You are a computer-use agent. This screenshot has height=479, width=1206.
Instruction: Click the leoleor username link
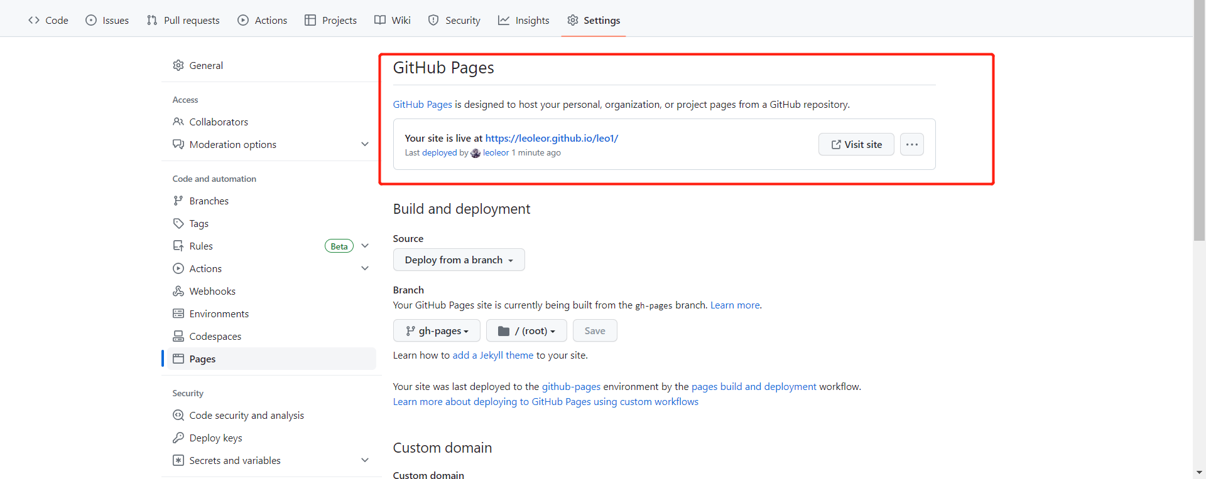click(x=496, y=152)
